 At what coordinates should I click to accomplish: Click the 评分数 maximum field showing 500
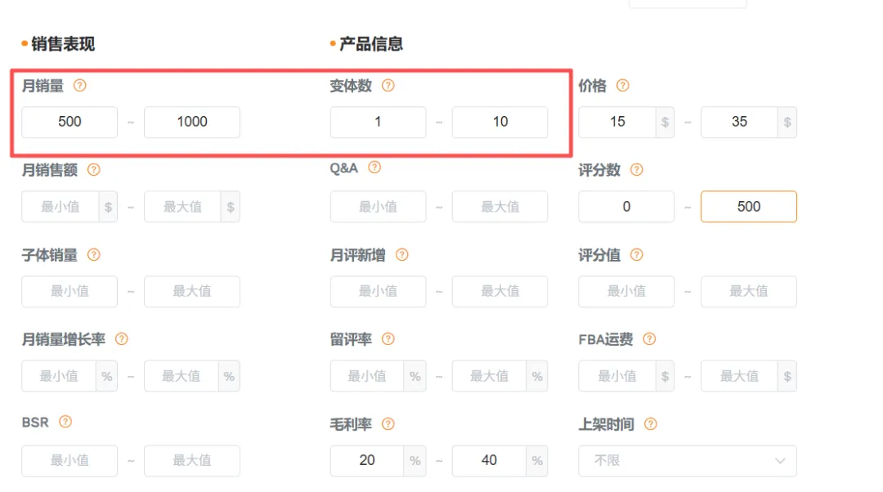tap(748, 207)
